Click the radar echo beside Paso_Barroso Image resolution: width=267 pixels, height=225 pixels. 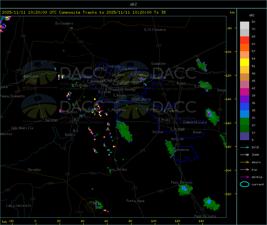tap(185, 190)
